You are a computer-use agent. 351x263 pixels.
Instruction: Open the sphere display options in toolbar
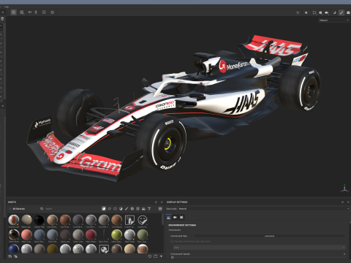pyautogui.click(x=320, y=12)
